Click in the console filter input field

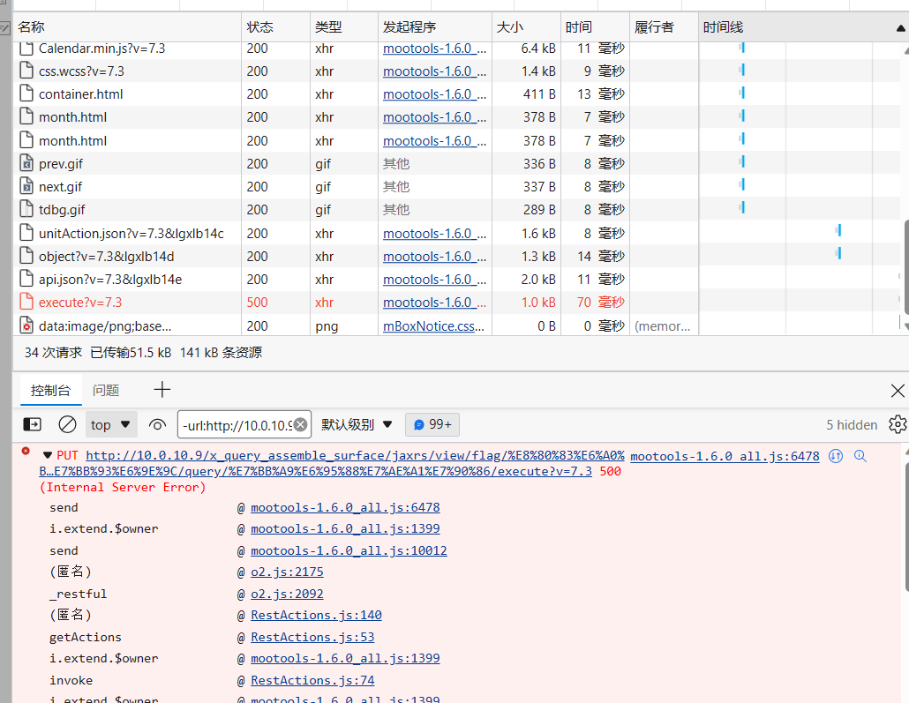(235, 424)
